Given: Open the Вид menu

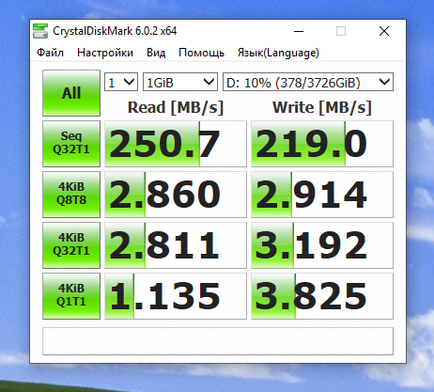Looking at the screenshot, I should coord(156,53).
